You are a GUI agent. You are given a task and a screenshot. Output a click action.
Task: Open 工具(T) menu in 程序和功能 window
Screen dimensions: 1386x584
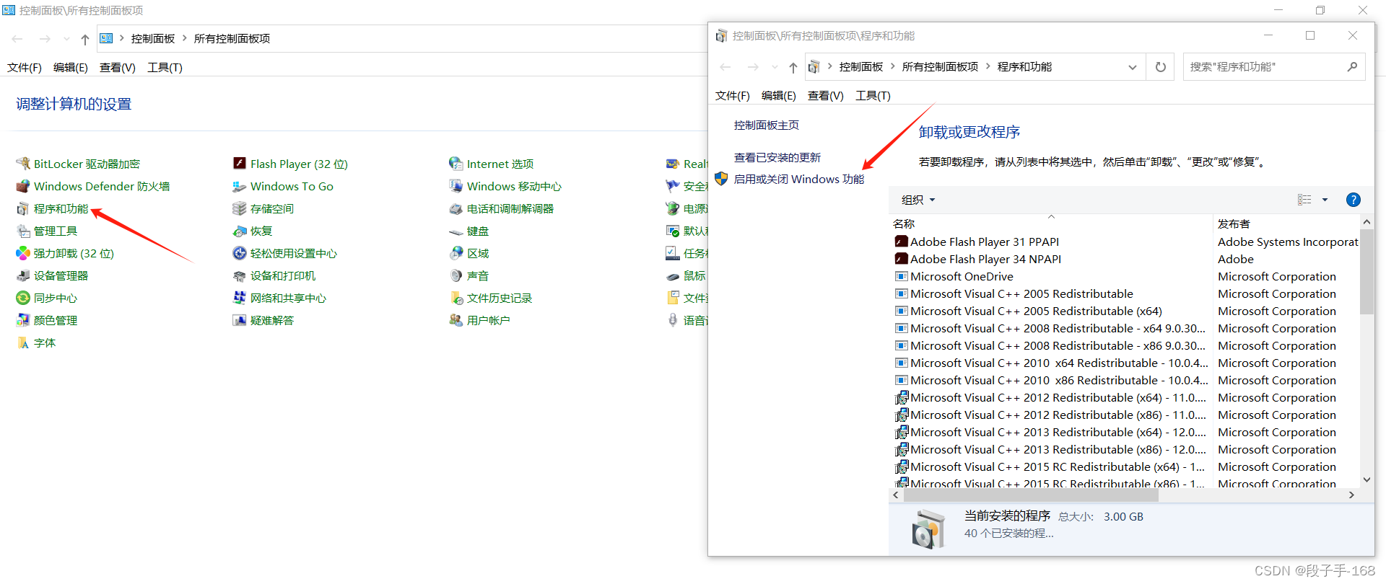(x=873, y=96)
